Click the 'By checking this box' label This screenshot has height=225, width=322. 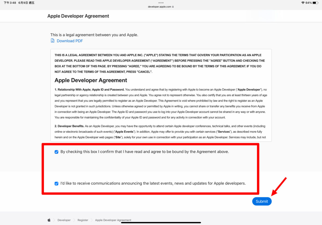(x=145, y=152)
